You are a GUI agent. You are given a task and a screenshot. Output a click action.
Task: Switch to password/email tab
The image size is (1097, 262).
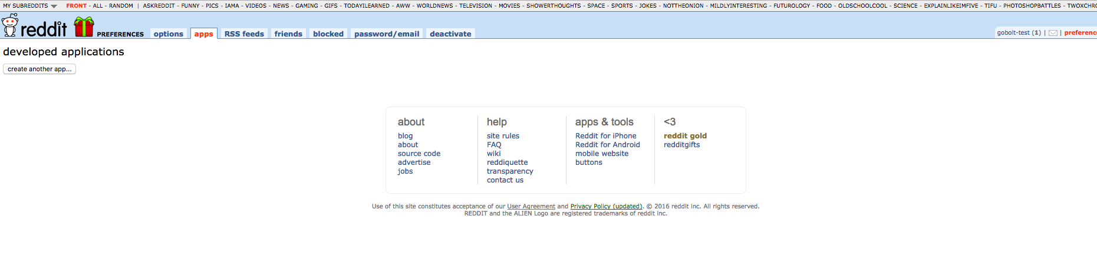click(387, 34)
